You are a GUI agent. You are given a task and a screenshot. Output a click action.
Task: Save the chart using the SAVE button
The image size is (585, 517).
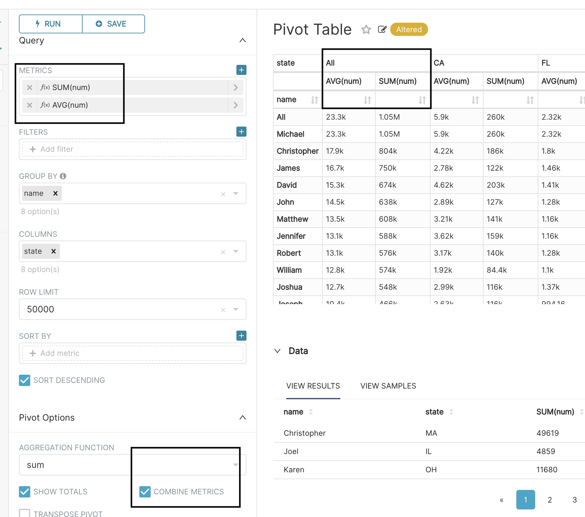[113, 24]
